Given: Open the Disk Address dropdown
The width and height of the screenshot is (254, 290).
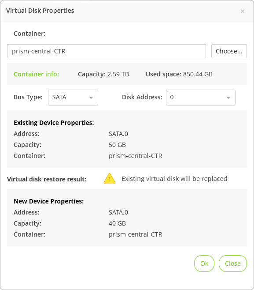Looking at the screenshot, I should coord(200,98).
